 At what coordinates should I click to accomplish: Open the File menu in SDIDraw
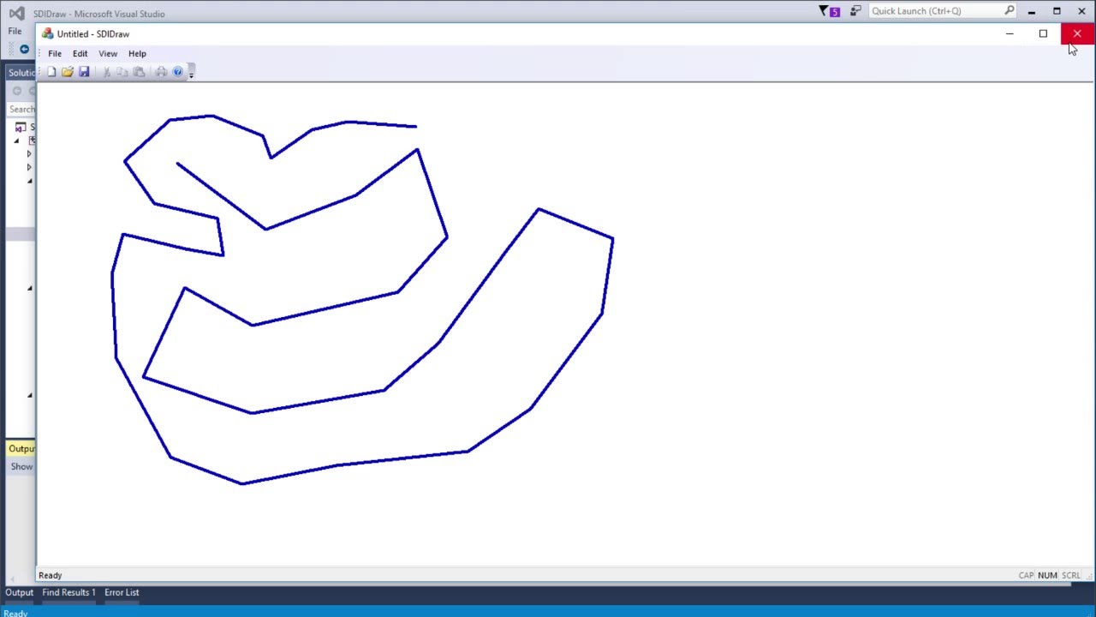(x=55, y=53)
